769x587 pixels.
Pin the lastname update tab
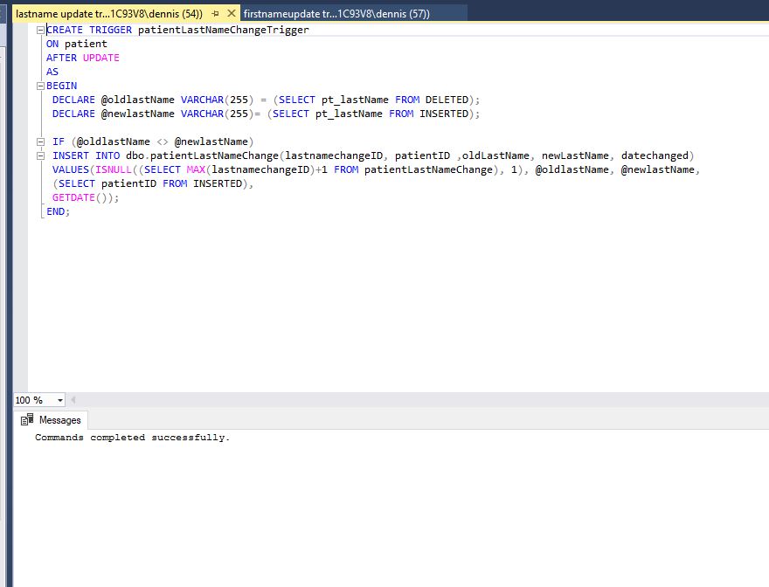215,14
